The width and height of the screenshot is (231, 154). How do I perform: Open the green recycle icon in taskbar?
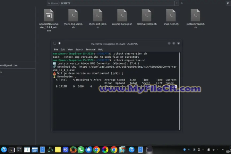tap(50, 150)
